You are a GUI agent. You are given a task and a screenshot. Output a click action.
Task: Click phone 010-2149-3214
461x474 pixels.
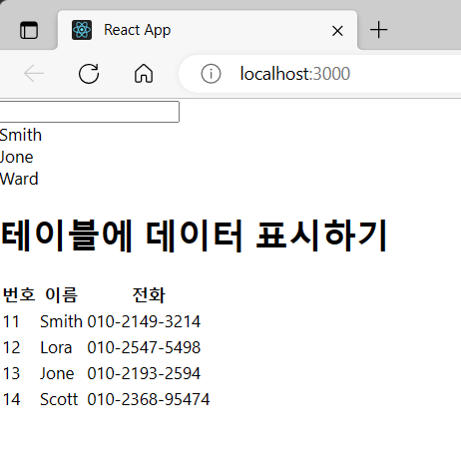pyautogui.click(x=144, y=321)
